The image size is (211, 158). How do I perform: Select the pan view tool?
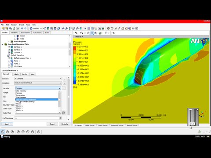[x=85, y=33]
